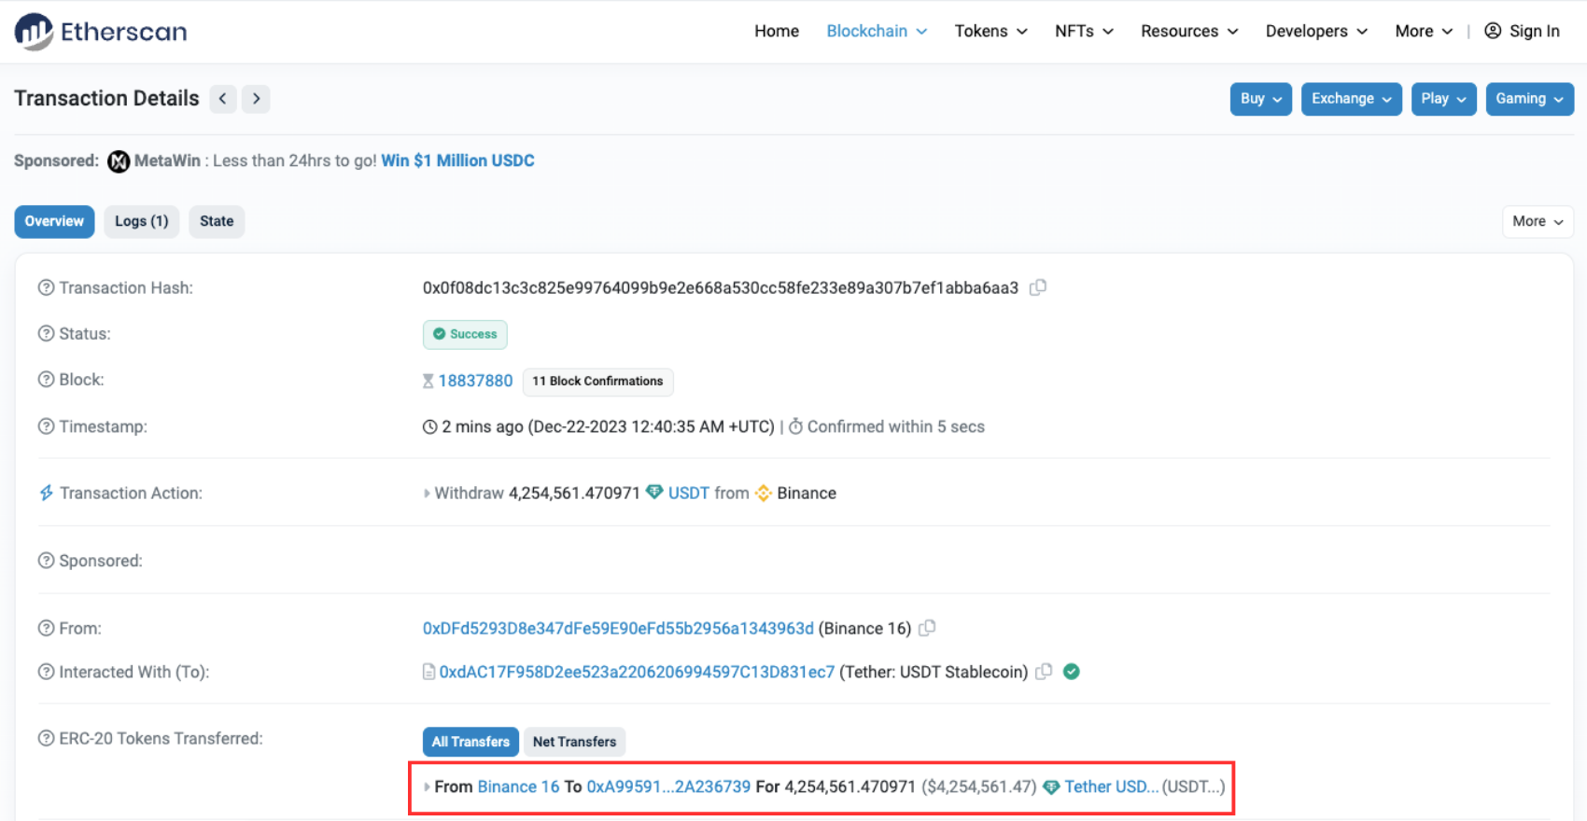1587x821 pixels.
Task: Expand the Withdraw transaction action arrow
Action: tap(427, 494)
